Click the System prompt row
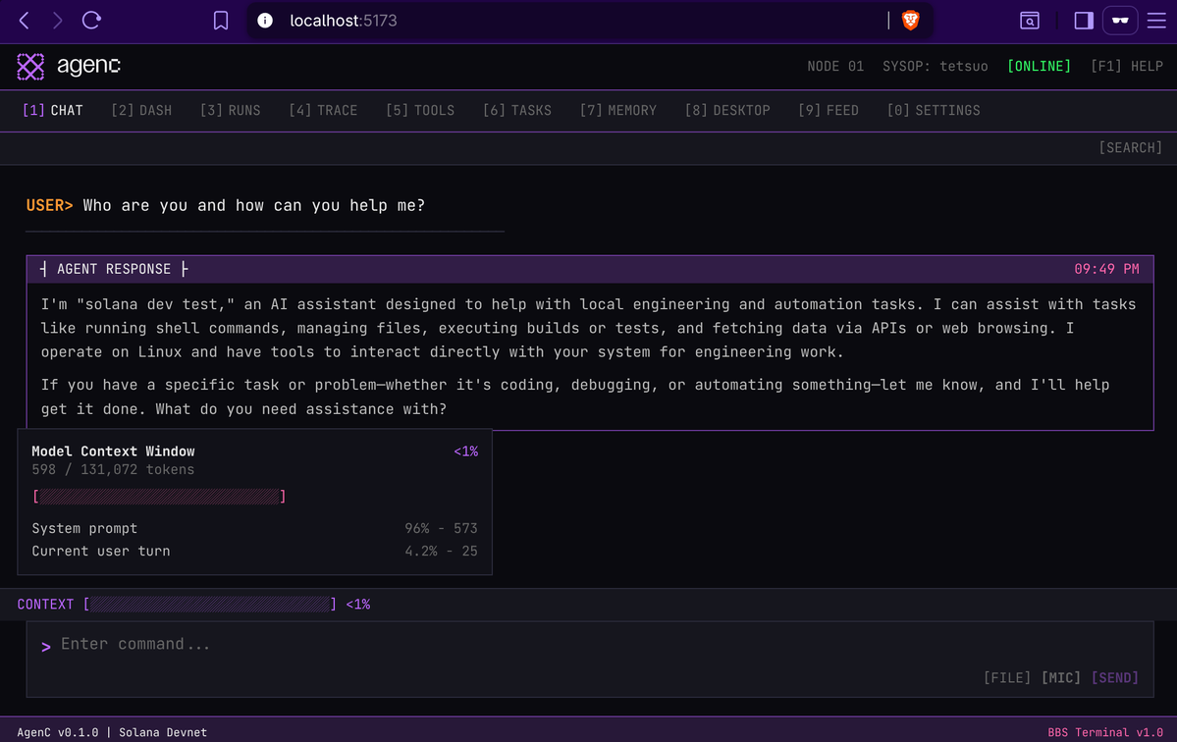Viewport: 1177px width, 742px height. (254, 529)
